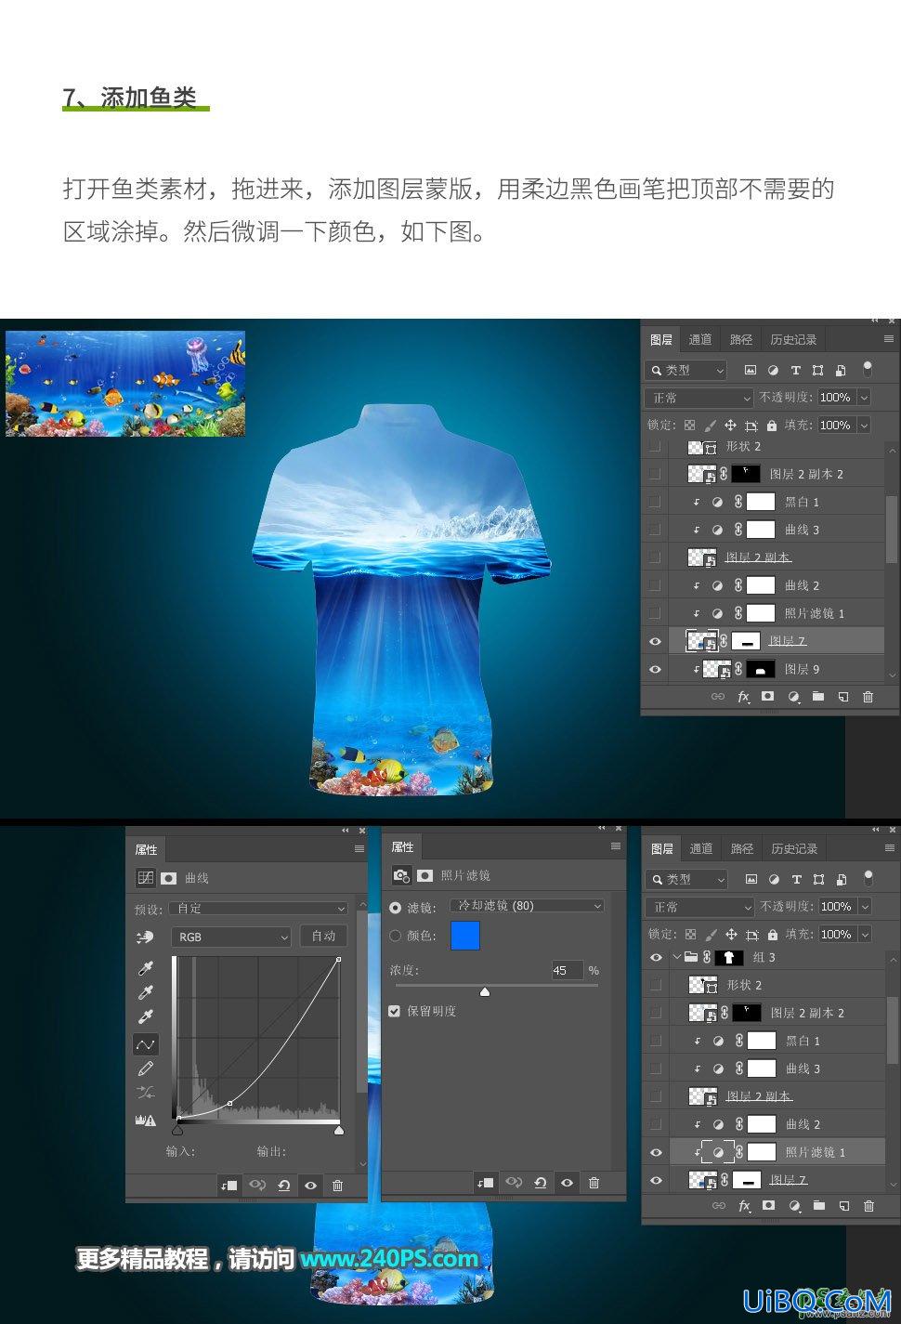This screenshot has height=1324, width=901.
Task: Create new adjustment layer in panel listing 组 3
Action: [x=794, y=1205]
